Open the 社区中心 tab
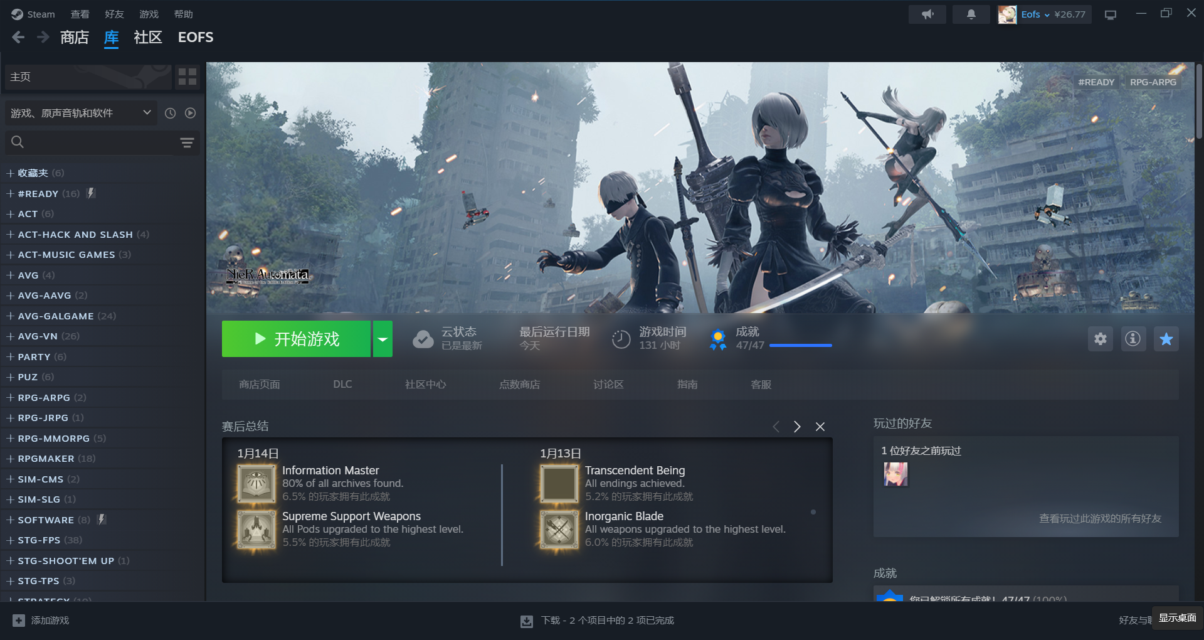1204x640 pixels. point(425,384)
